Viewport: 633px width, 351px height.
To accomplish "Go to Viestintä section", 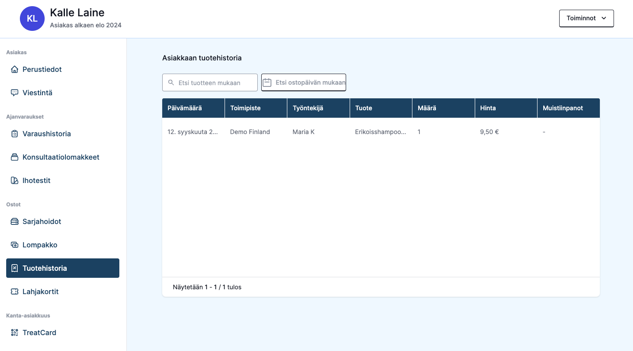I will tap(63, 93).
